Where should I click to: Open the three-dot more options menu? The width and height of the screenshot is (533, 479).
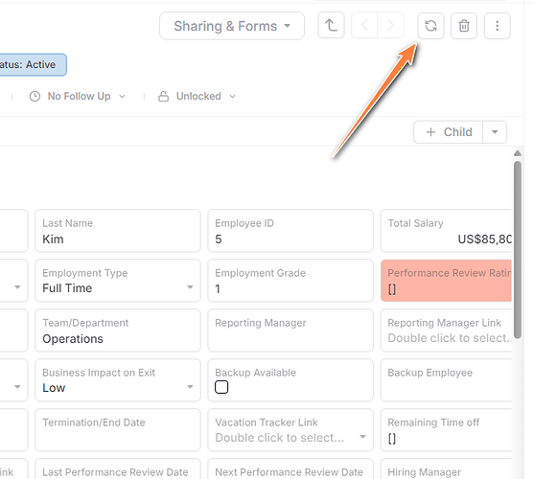tap(497, 26)
